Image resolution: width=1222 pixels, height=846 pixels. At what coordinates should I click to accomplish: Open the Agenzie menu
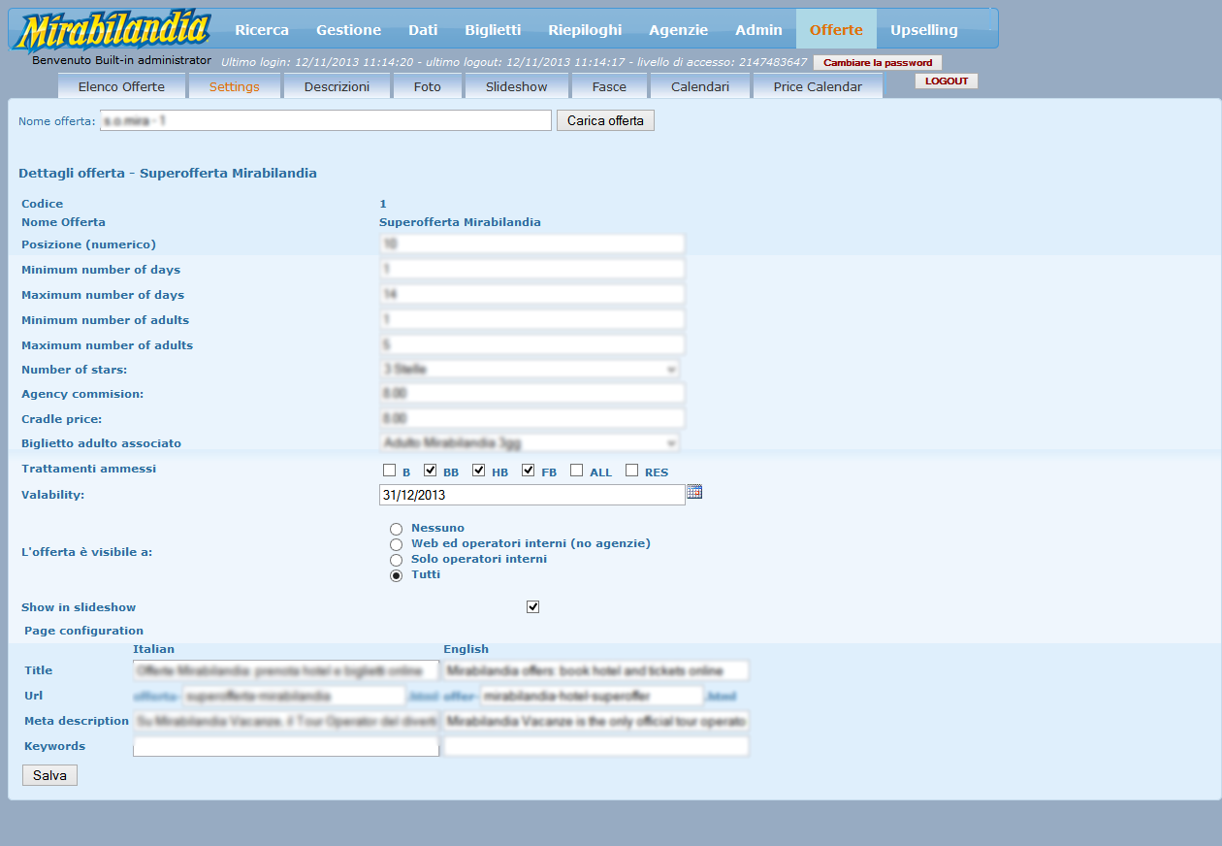click(x=679, y=30)
